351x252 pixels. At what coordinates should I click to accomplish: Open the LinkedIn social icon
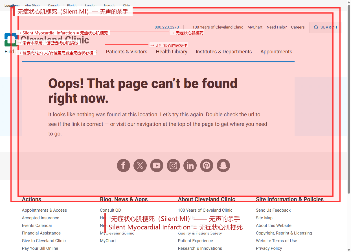pyautogui.click(x=190, y=165)
